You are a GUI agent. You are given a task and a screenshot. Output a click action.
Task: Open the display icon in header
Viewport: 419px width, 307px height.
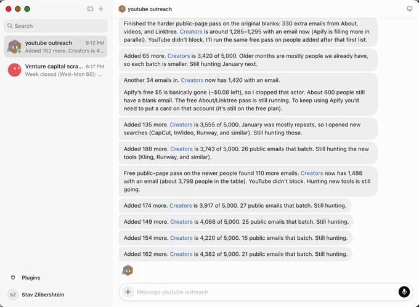409,9
